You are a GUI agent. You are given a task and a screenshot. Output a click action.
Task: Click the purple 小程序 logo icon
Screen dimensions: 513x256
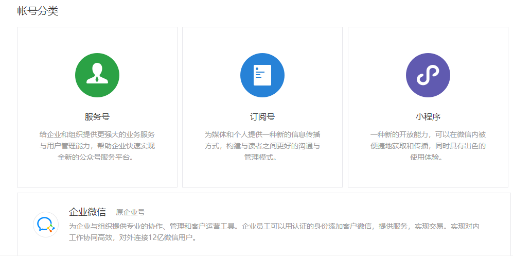point(428,75)
